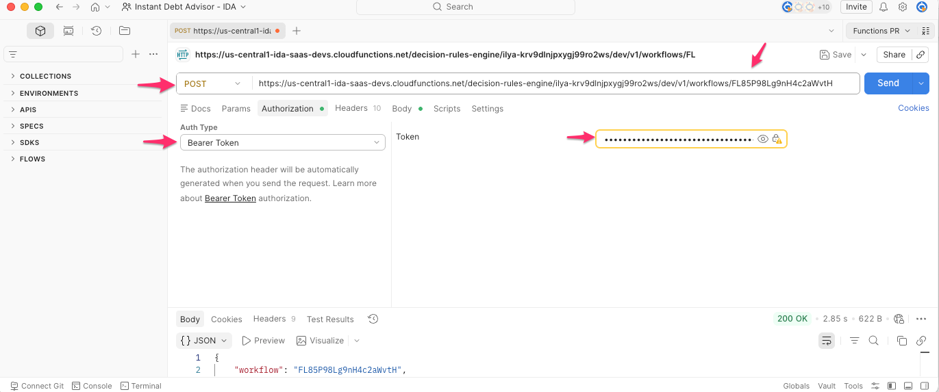Open the Send options arrow
This screenshot has width=939, height=392.
click(x=921, y=83)
